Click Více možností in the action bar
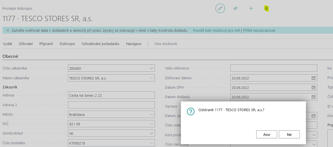This screenshot has height=147, width=333. click(x=166, y=44)
